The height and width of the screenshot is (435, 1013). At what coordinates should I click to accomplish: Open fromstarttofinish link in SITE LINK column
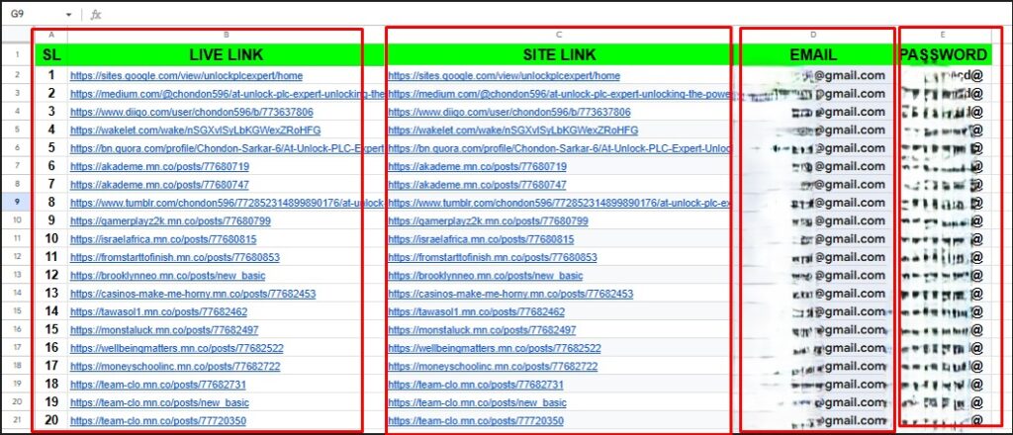point(493,257)
